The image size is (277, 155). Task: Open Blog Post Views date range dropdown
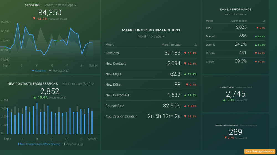coord(244,88)
